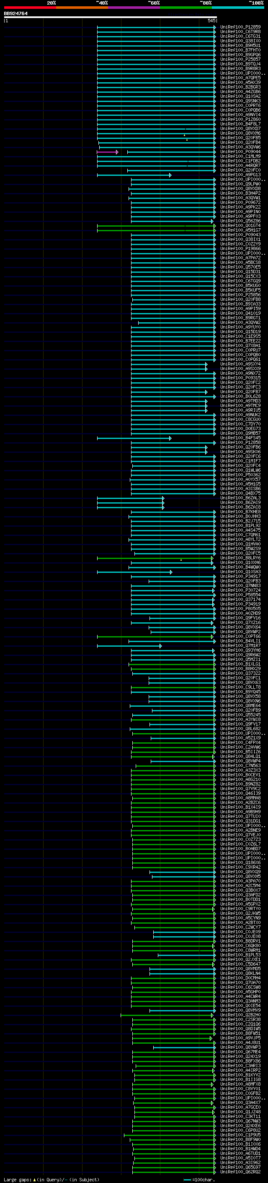Select the UniRef100_B1XLG1 label
The image size is (268, 1183).
click(x=240, y=664)
